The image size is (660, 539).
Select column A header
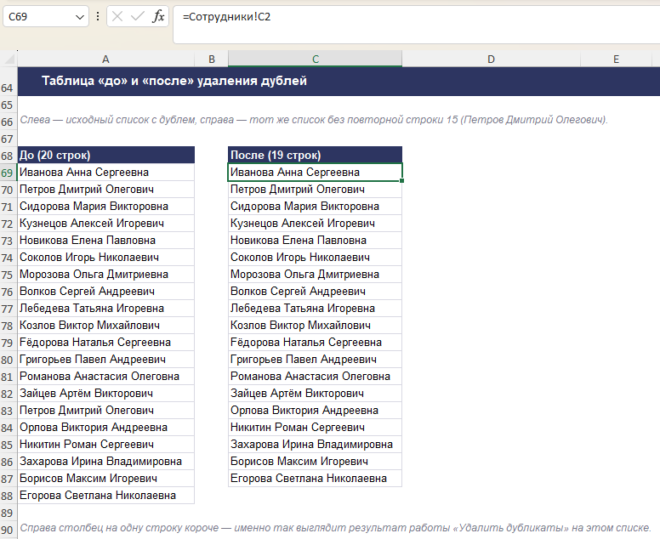(x=105, y=60)
